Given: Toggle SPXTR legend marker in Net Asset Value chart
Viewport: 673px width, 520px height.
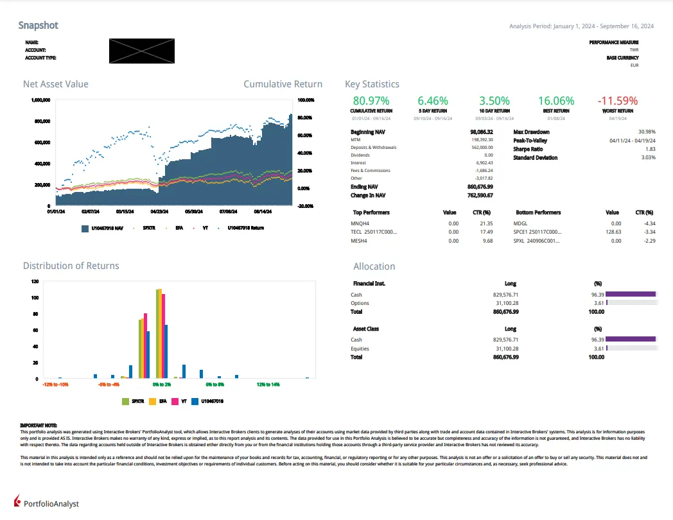Looking at the screenshot, I should click(x=134, y=227).
